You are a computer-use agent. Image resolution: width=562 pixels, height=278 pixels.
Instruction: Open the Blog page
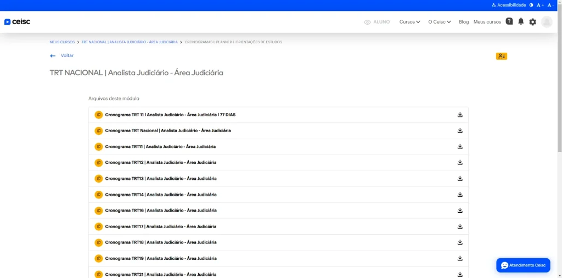pos(464,22)
